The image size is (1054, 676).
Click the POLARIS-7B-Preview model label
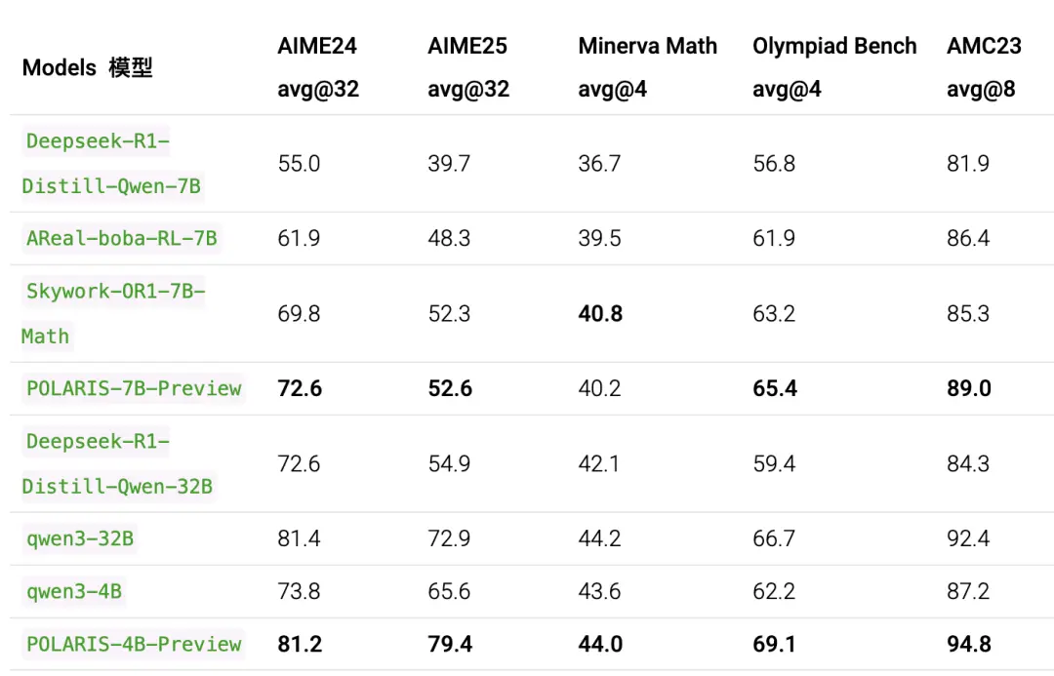point(133,388)
